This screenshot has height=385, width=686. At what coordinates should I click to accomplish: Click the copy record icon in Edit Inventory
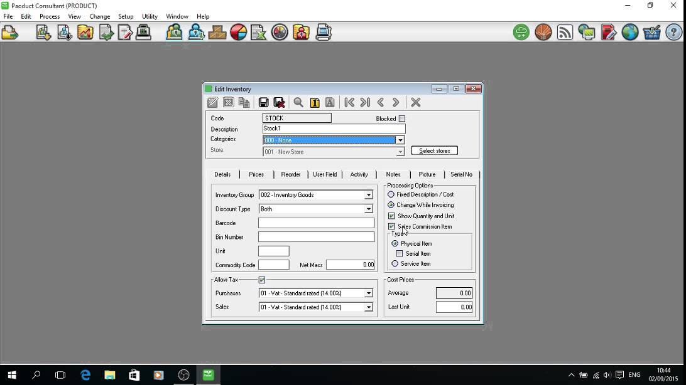tap(244, 102)
